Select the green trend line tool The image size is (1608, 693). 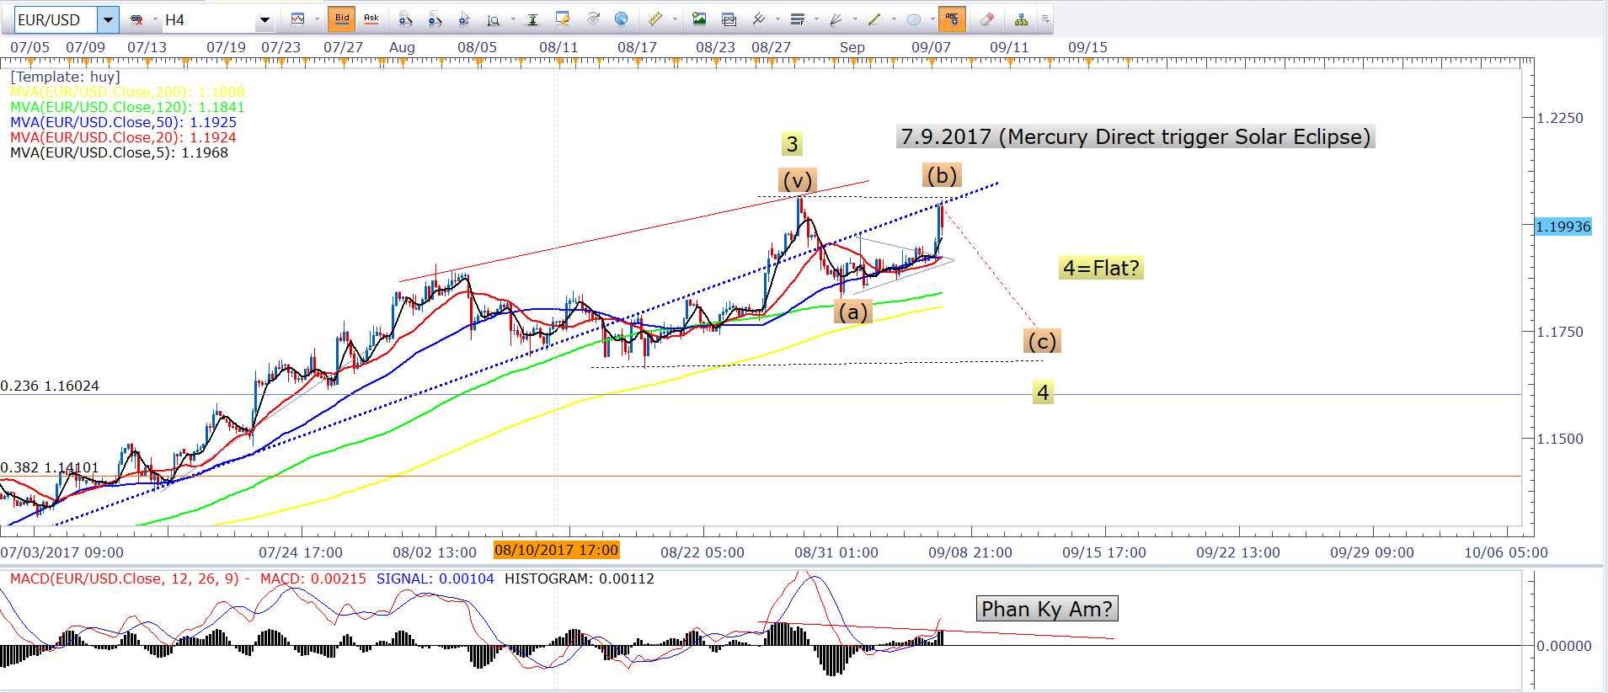874,19
